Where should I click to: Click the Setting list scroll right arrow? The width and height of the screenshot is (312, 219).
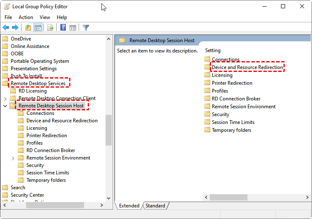click(x=307, y=198)
